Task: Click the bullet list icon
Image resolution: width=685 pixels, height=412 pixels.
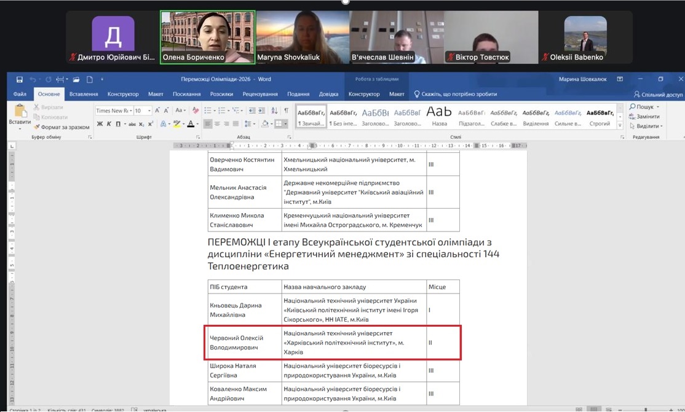Action: point(208,111)
